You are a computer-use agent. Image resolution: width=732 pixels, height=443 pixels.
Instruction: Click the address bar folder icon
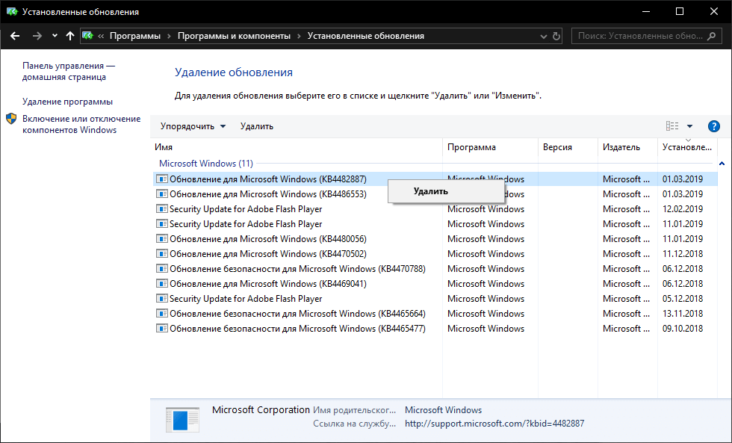(x=88, y=36)
